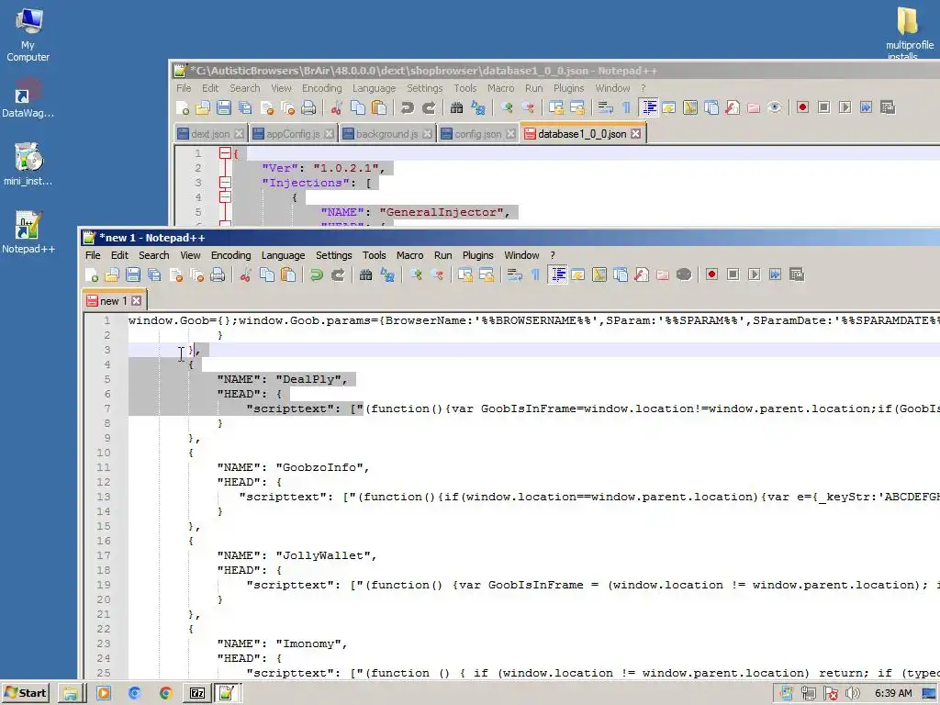Start macro recording with red dot in front window
Viewport: 940px width, 705px height.
tap(711, 274)
